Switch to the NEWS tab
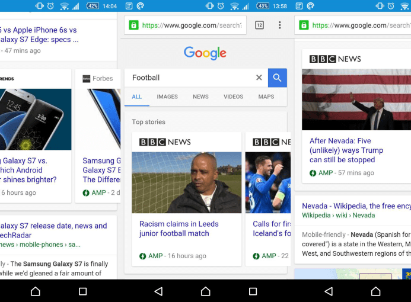The image size is (411, 302). click(201, 97)
